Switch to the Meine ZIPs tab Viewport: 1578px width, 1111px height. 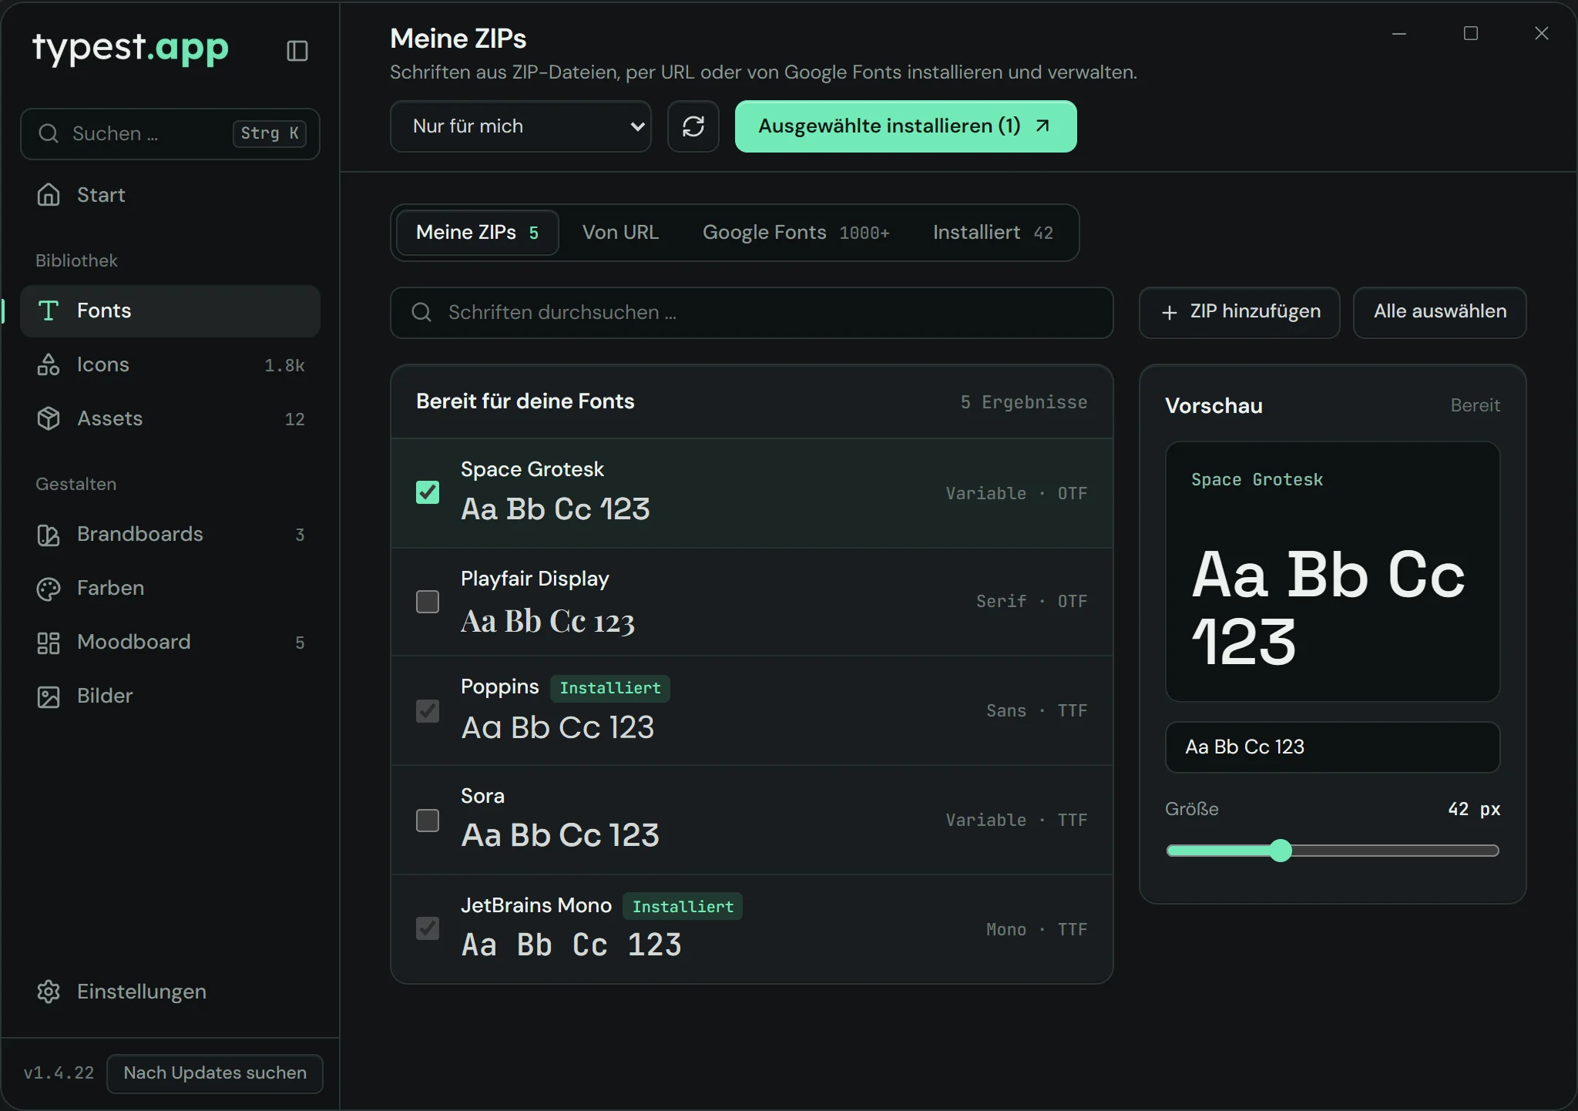coord(478,233)
